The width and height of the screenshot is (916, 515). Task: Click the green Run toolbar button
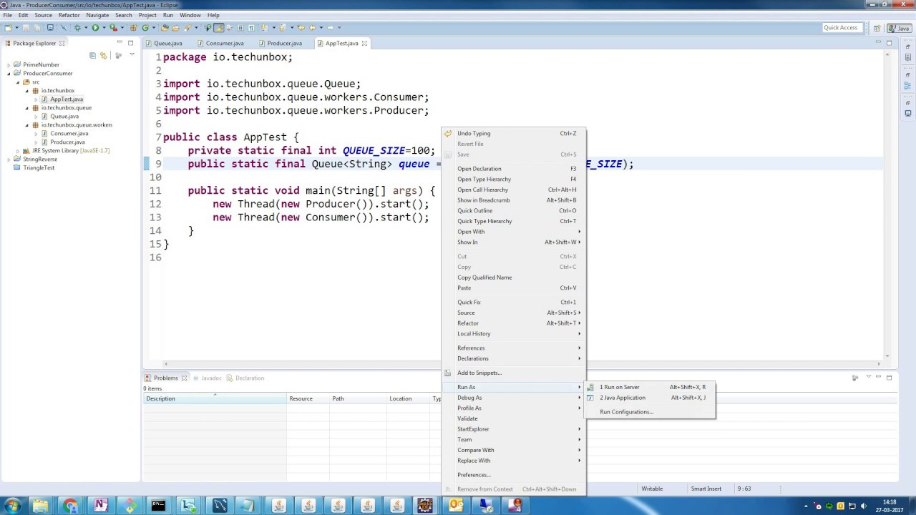[x=95, y=28]
